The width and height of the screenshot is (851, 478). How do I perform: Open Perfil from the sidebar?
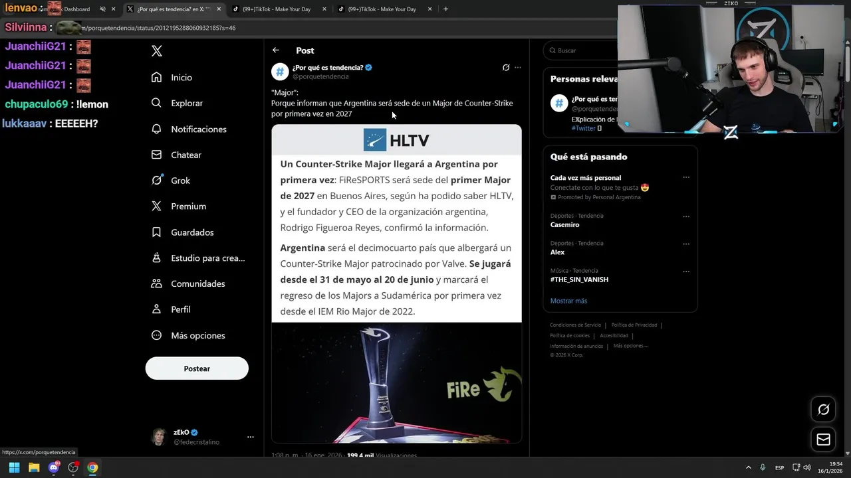pos(171,309)
